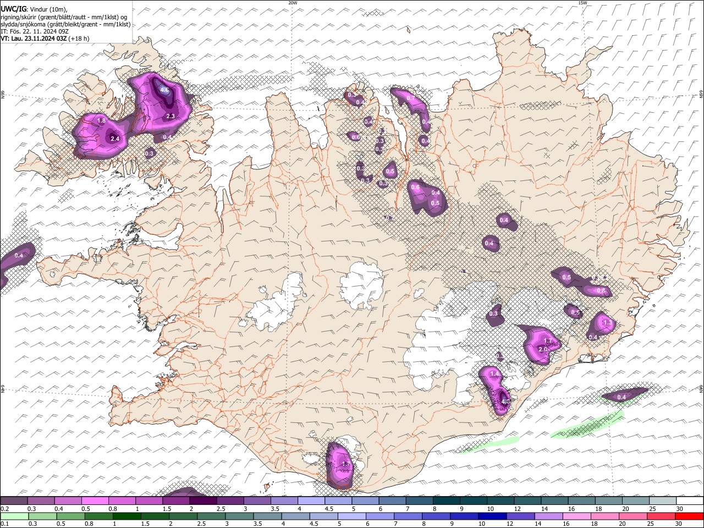
Task: Select the Hofsjökull glacier in central Iceland
Action: [x=361, y=287]
